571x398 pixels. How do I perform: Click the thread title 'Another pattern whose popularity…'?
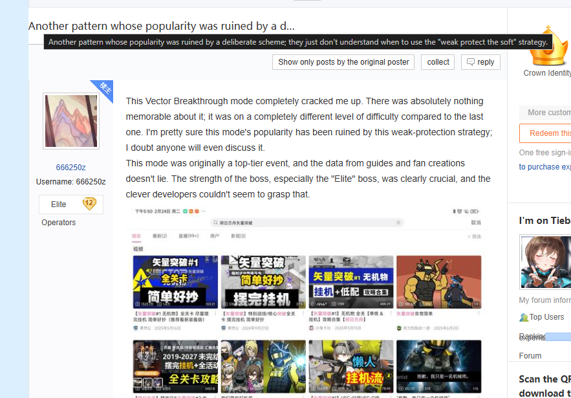point(161,26)
